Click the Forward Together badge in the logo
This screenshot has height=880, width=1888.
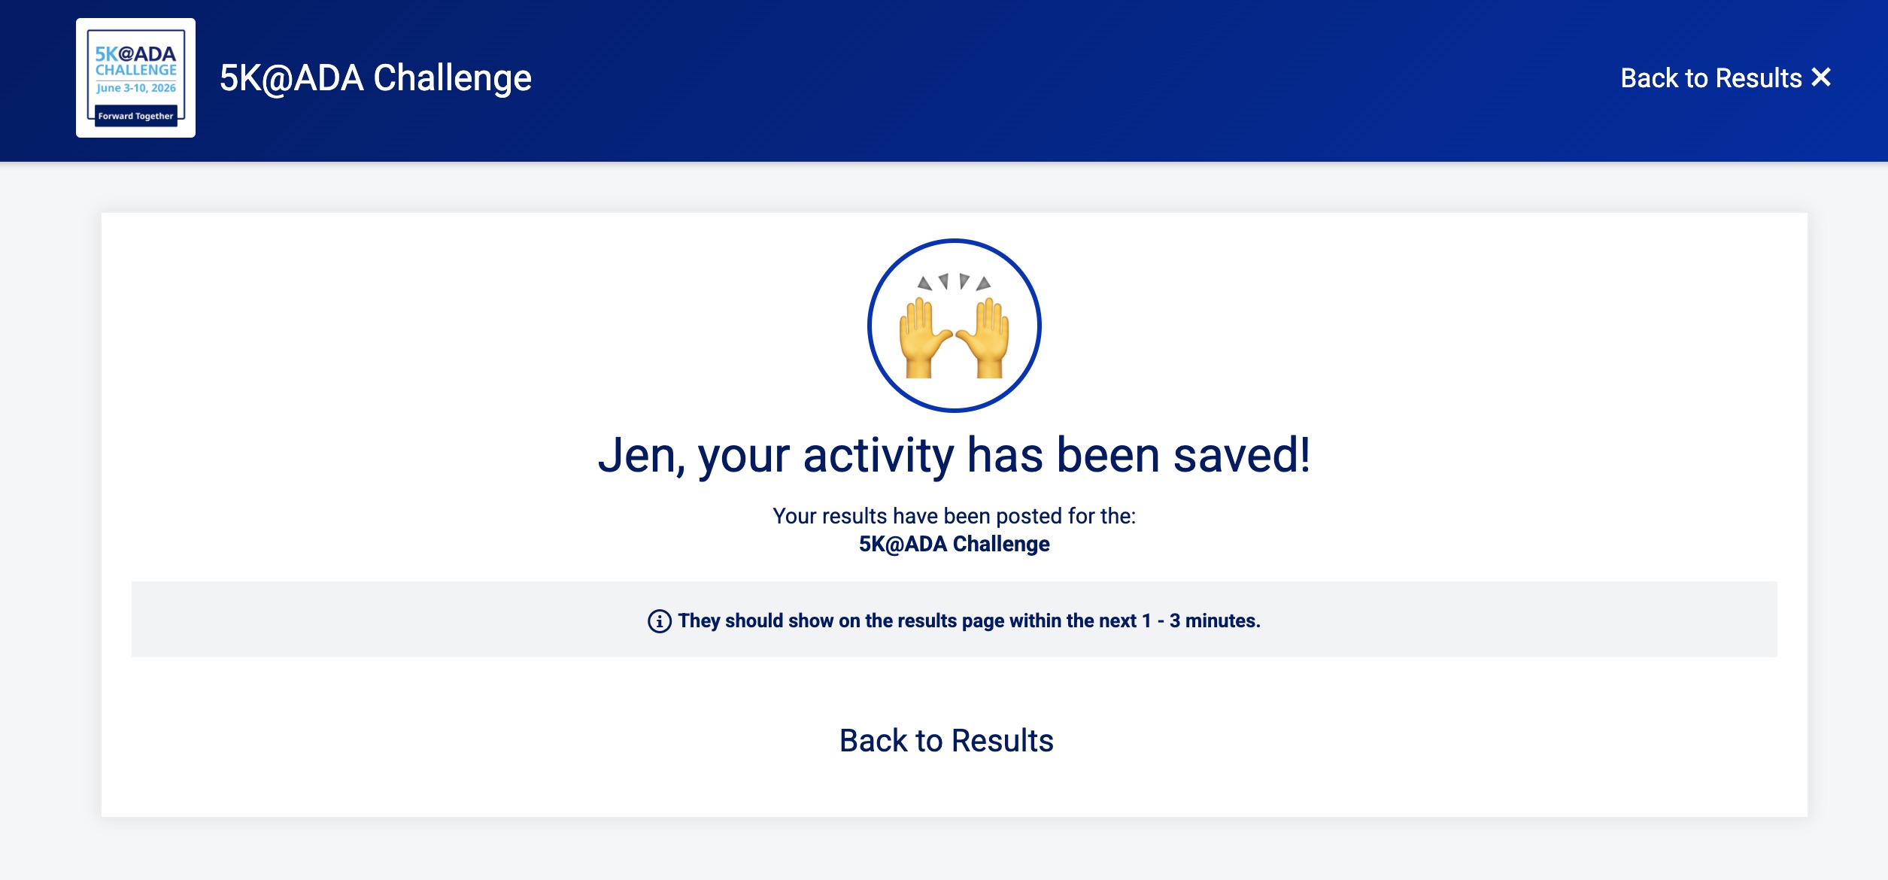135,116
